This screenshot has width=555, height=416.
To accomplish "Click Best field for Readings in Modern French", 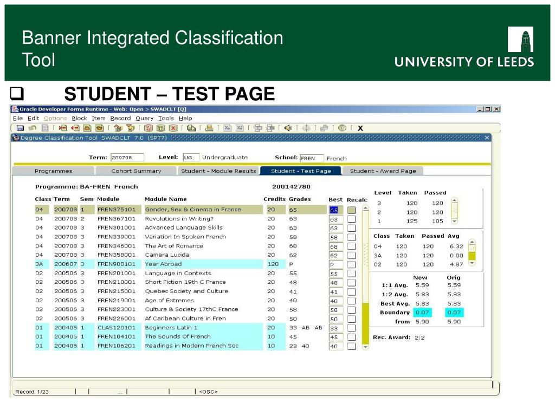I will pyautogui.click(x=336, y=346).
